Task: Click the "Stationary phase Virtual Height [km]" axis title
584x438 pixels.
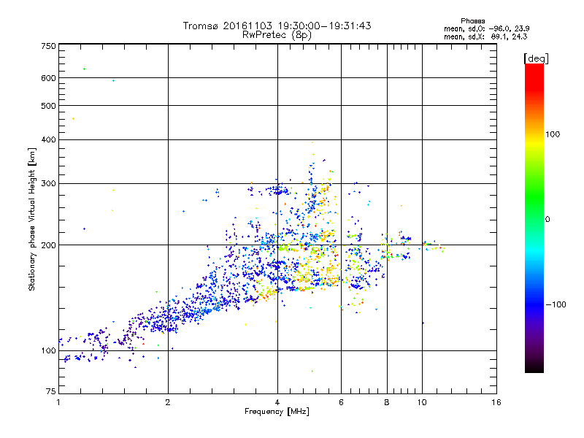Action: (32, 219)
